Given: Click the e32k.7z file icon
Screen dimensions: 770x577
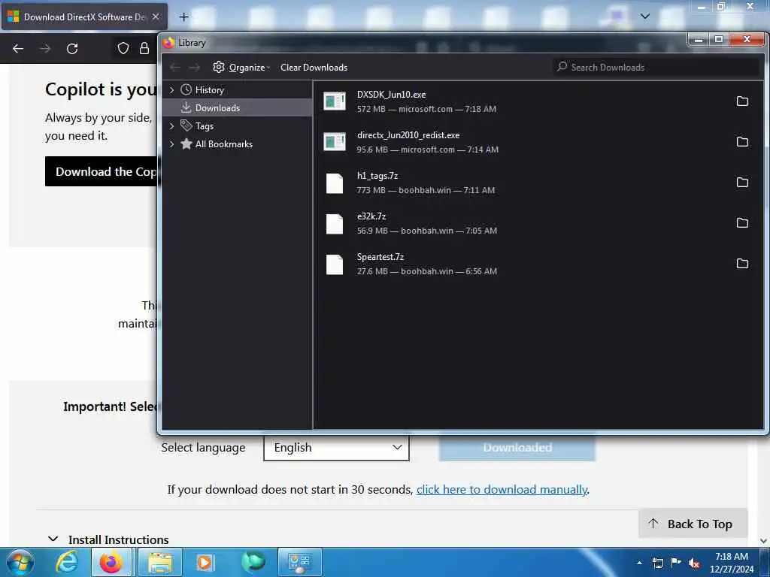Looking at the screenshot, I should pyautogui.click(x=335, y=224).
